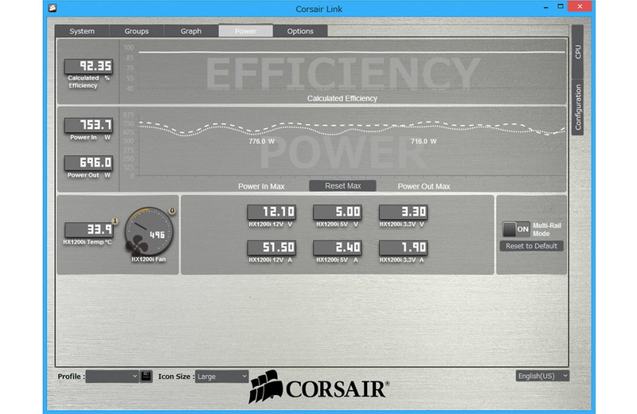Viewport: 637px width, 414px height.
Task: Click the Power In 753.7 readout
Action: point(88,125)
